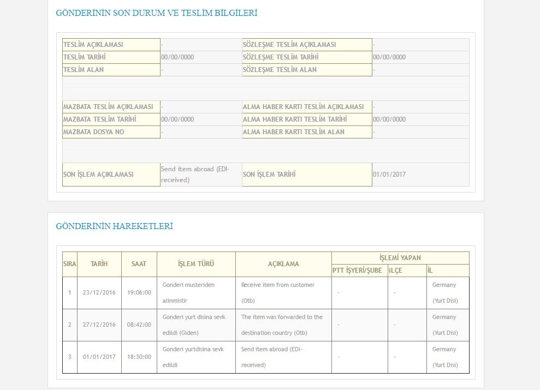Click 'Gonderi yurt disina sevk edildi (Giden)' cell
Image resolution: width=540 pixels, height=390 pixels.
[194, 325]
